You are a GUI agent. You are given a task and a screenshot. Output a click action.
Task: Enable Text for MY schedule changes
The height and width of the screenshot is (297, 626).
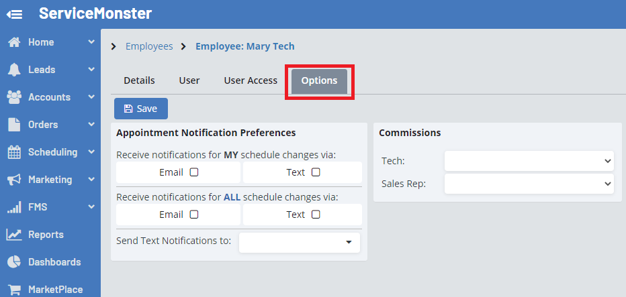(316, 172)
